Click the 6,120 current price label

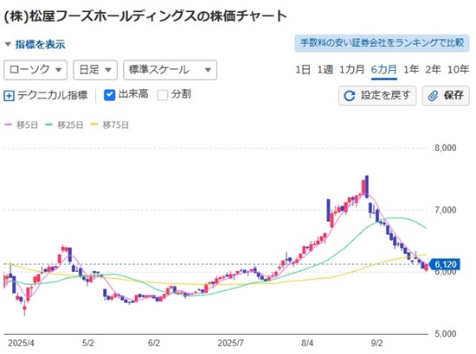click(x=445, y=264)
